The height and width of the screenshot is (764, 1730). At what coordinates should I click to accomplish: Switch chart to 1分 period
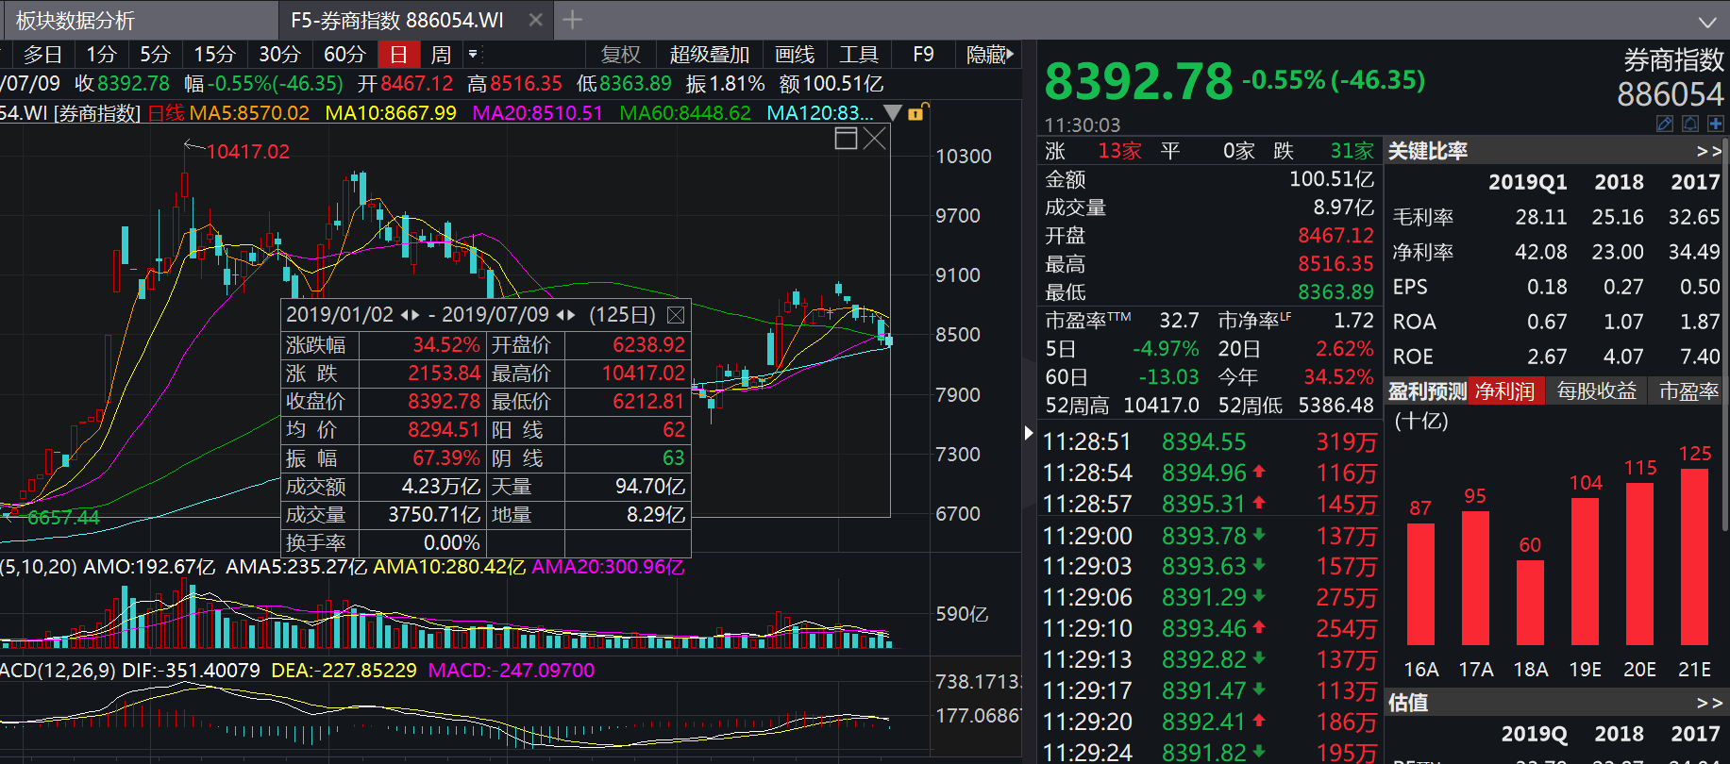[101, 55]
